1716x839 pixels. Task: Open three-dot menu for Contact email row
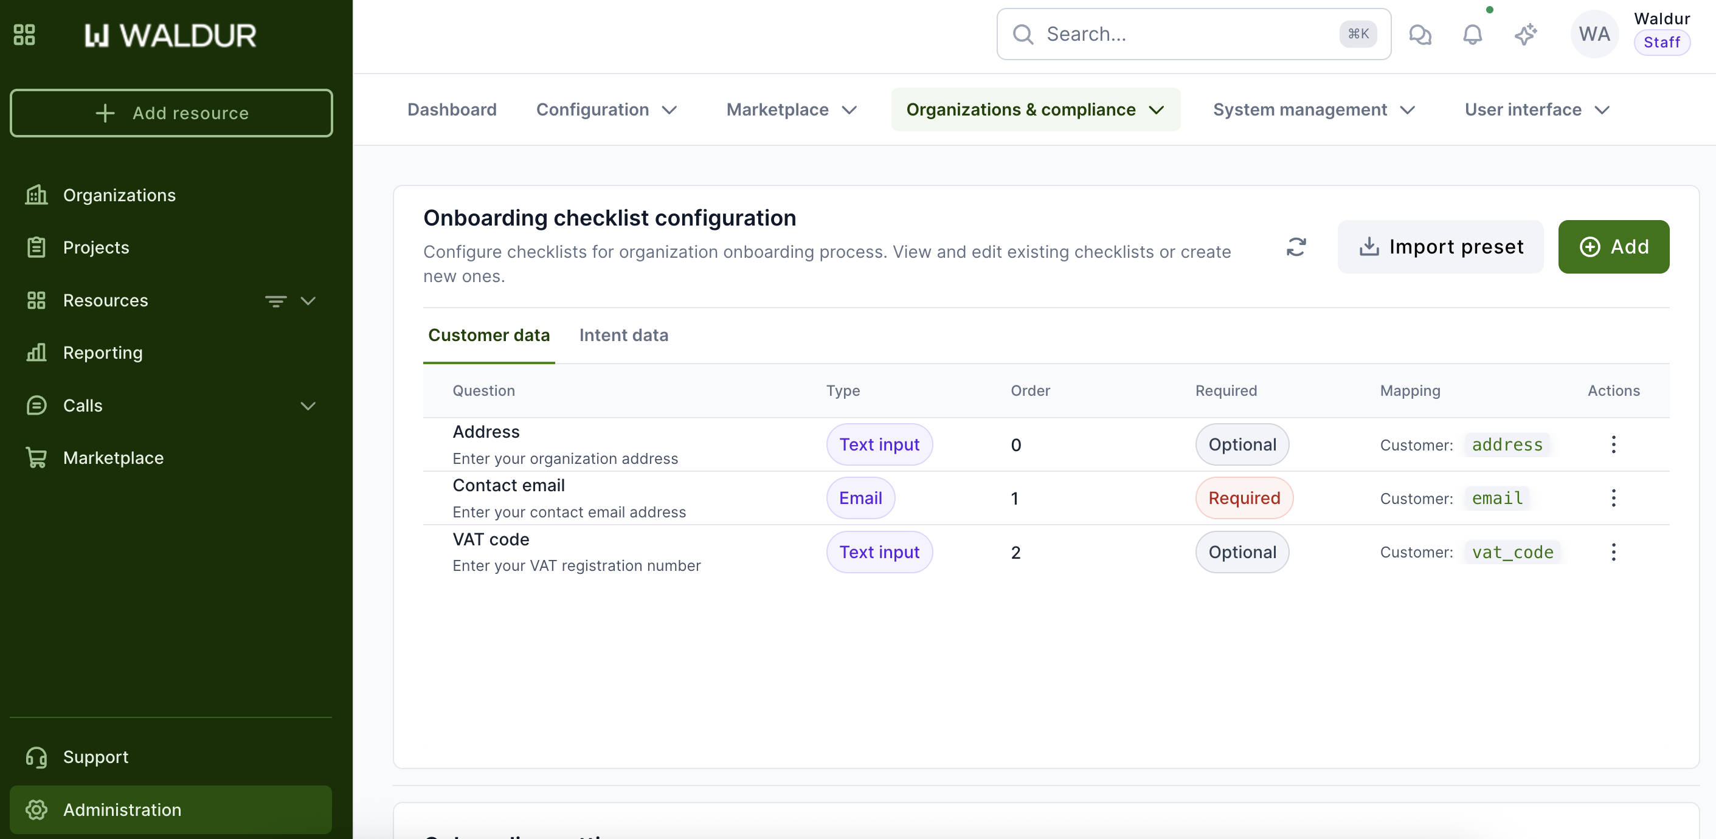coord(1613,498)
